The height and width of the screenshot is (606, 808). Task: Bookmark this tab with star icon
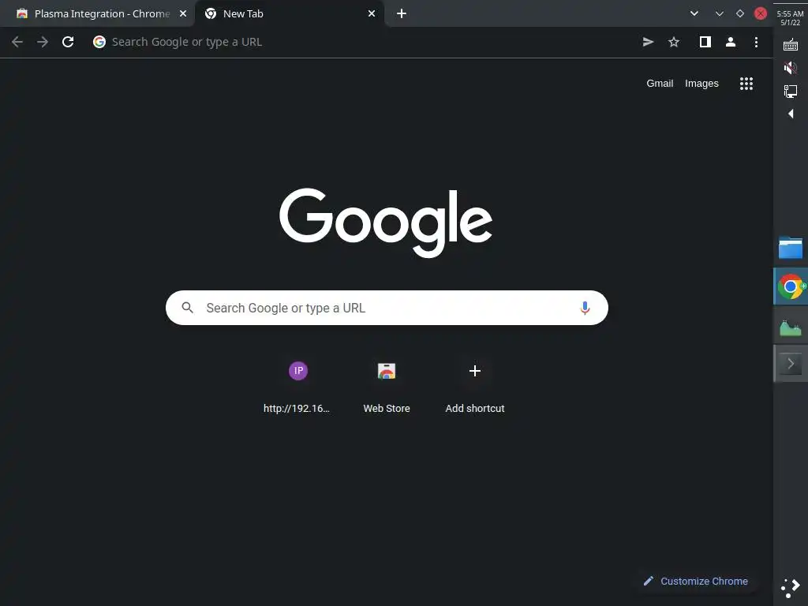click(x=674, y=42)
